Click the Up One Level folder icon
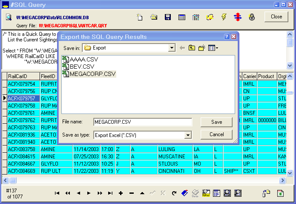The image size is (296, 204). pyautogui.click(x=192, y=48)
